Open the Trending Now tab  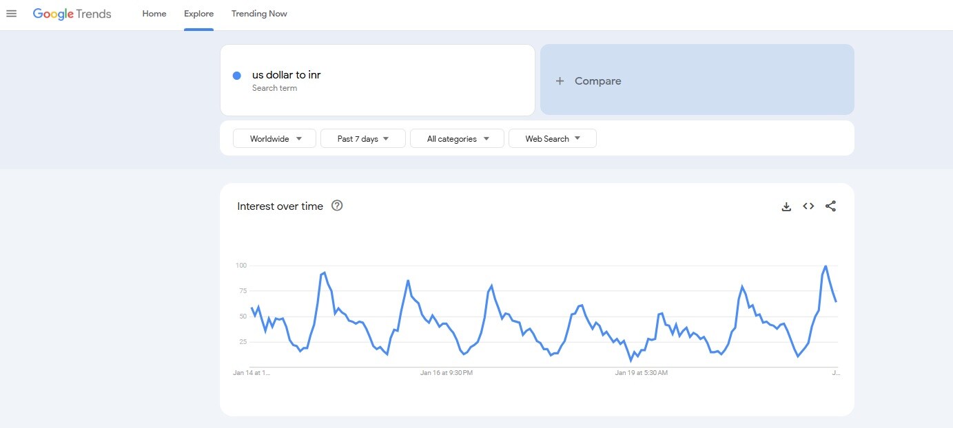[259, 14]
